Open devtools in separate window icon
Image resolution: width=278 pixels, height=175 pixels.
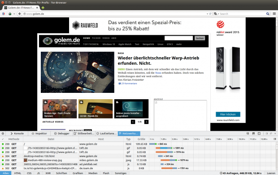coord(271,133)
